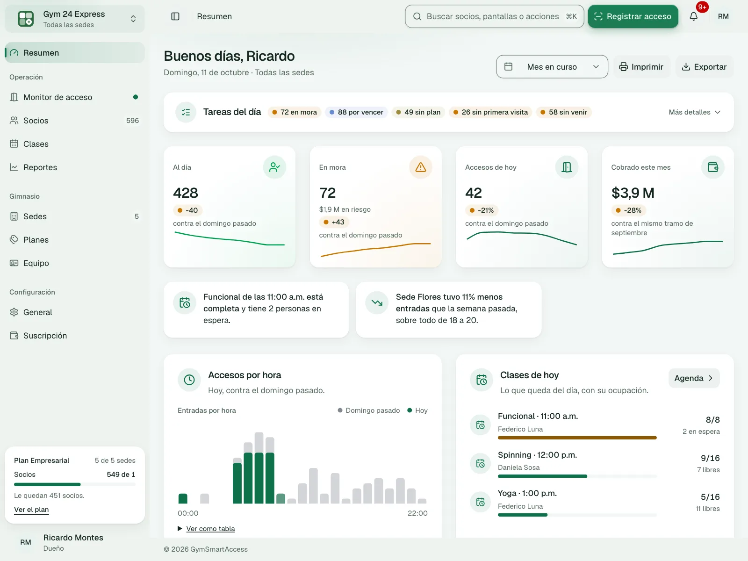Expand Ver como tabla disclosure
Screen dimensions: 748x561
tap(206, 529)
